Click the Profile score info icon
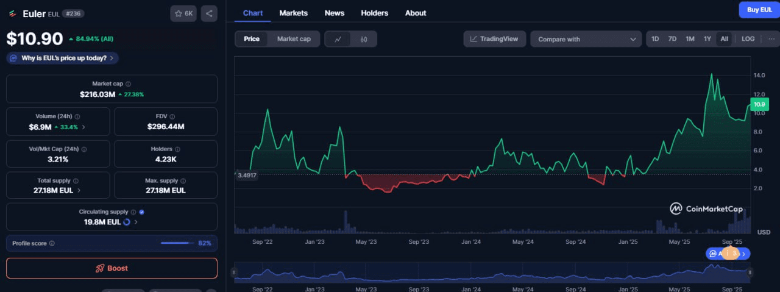The height and width of the screenshot is (292, 780). point(52,243)
